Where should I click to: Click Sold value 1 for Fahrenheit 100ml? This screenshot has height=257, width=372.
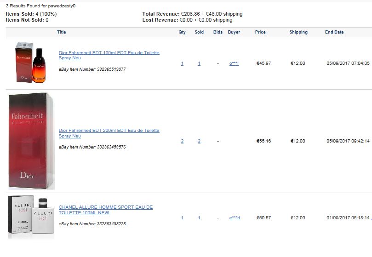[199, 63]
